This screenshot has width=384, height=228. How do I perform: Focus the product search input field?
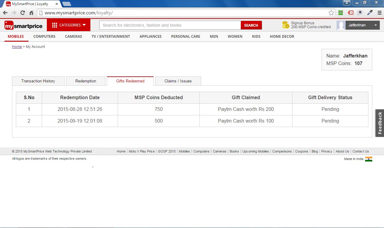(170, 25)
